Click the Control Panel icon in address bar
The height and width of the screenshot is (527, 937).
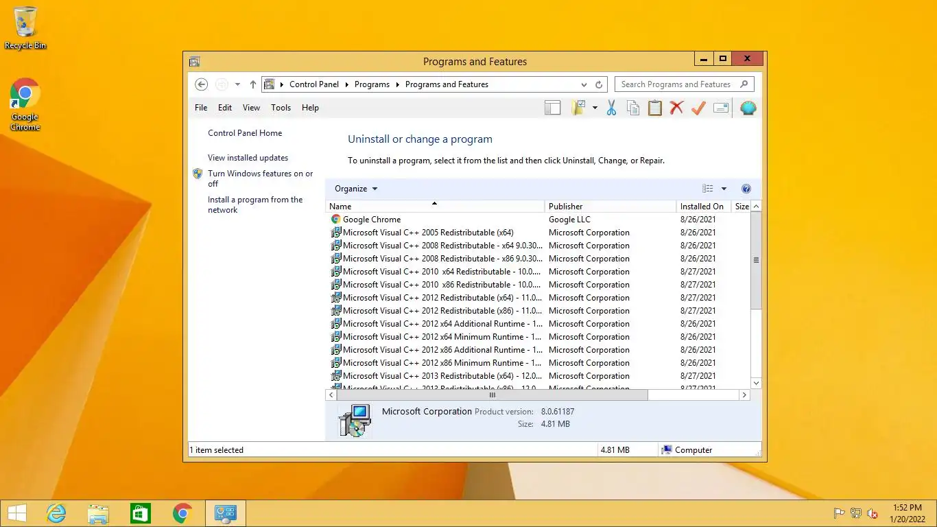tap(270, 84)
